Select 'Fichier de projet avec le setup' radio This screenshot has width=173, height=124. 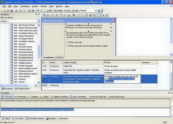[67, 46]
